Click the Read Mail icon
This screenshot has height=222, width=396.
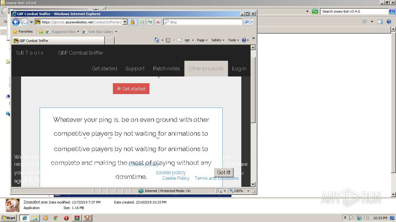pos(180,40)
